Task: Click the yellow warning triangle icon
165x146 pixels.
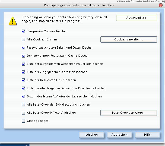Action: tap(13, 21)
